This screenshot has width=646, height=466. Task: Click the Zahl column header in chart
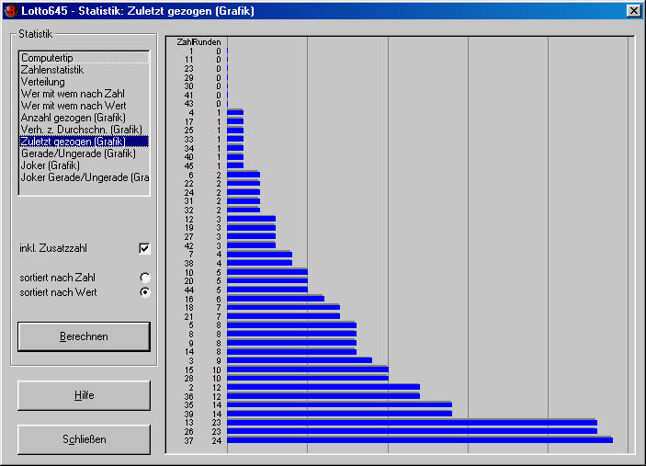click(x=184, y=42)
